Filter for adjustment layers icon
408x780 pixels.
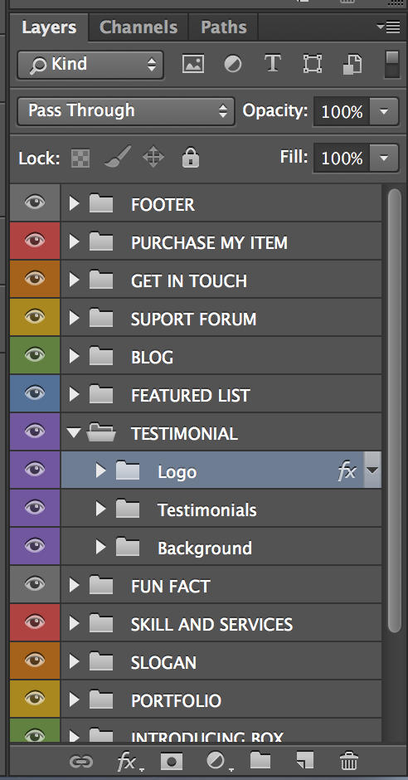click(232, 64)
